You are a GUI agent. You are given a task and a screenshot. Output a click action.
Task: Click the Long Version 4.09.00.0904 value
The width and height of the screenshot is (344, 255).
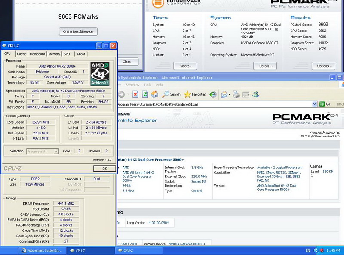point(158,223)
